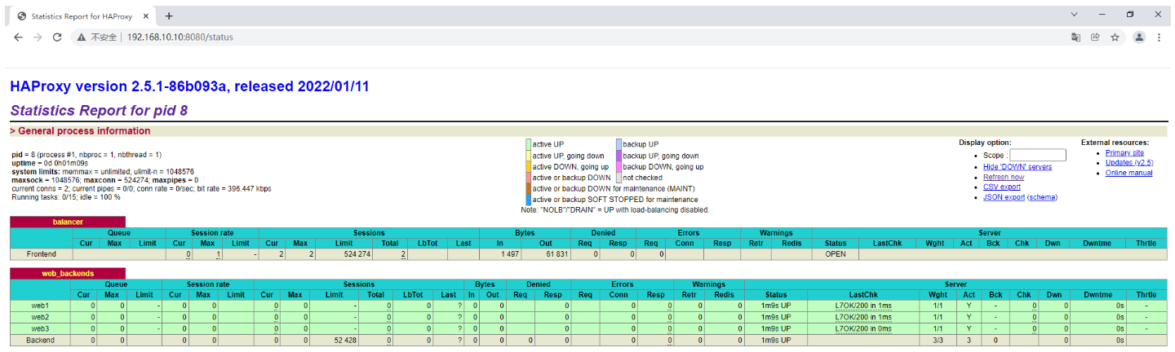Open the Chrome three-dot menu
The image size is (1175, 352).
[x=1159, y=37]
